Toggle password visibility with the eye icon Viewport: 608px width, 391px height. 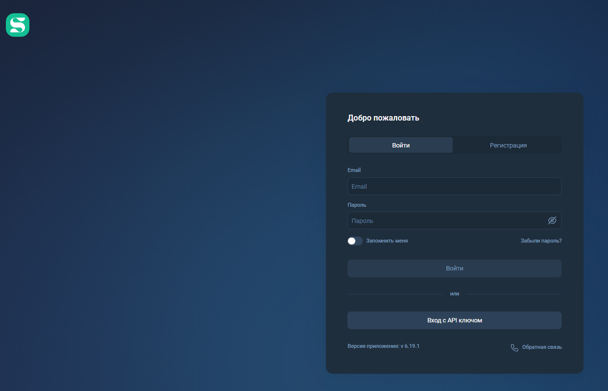pos(552,220)
